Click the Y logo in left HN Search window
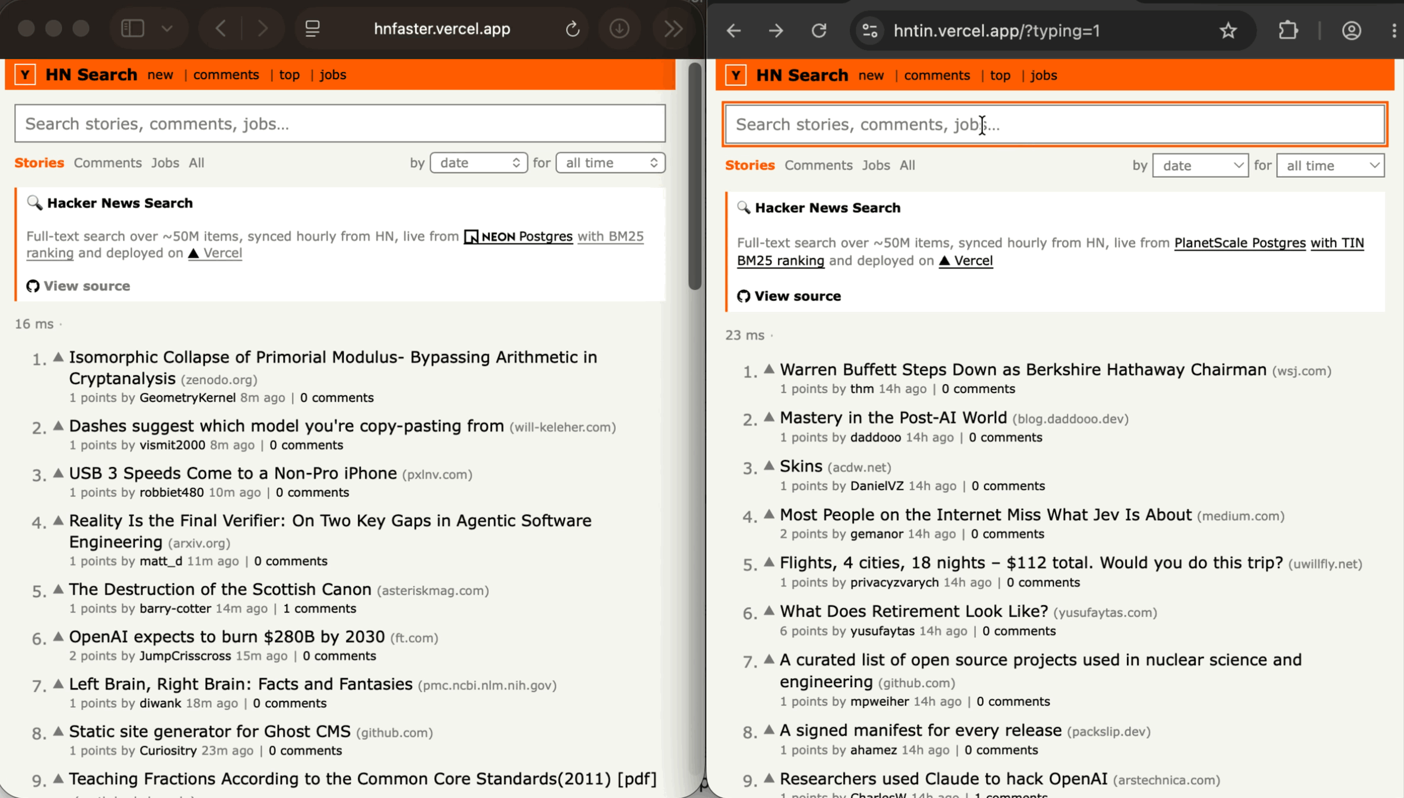Image resolution: width=1404 pixels, height=798 pixels. [x=25, y=75]
